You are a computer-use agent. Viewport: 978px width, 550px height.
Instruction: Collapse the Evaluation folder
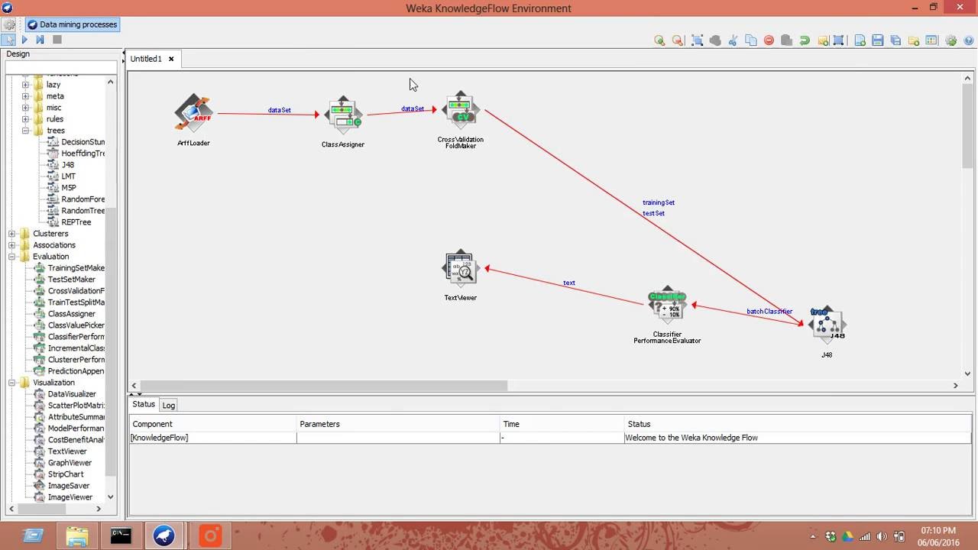pos(11,257)
